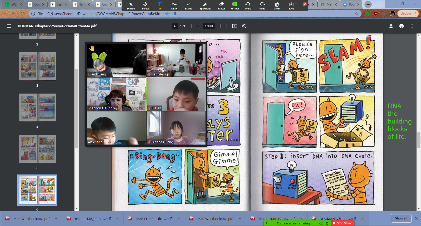Select the highlighted page 6 thumbnail
This screenshot has height=226, width=421.
click(x=37, y=190)
